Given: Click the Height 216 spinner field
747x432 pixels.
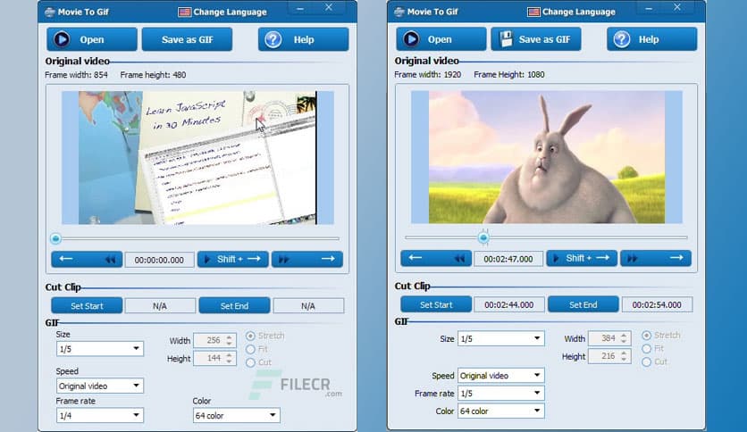Looking at the screenshot, I should pyautogui.click(x=609, y=356).
